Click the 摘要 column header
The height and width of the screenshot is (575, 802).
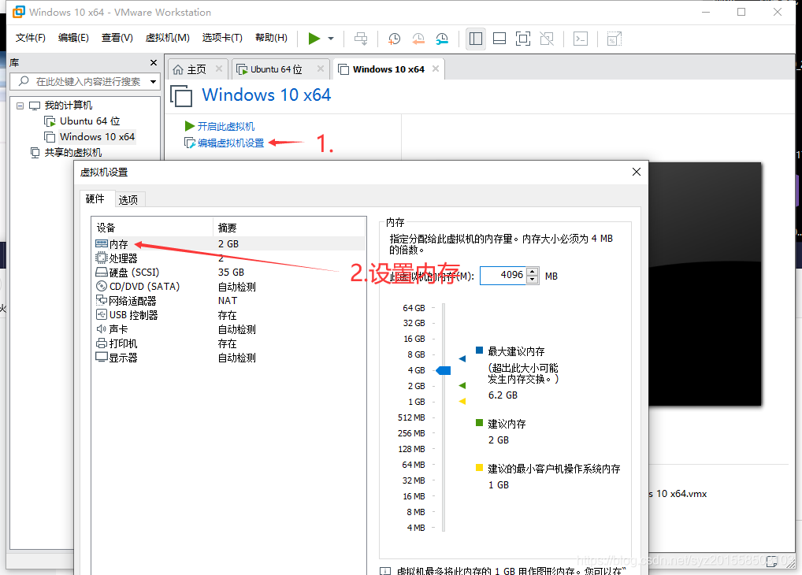(x=289, y=228)
